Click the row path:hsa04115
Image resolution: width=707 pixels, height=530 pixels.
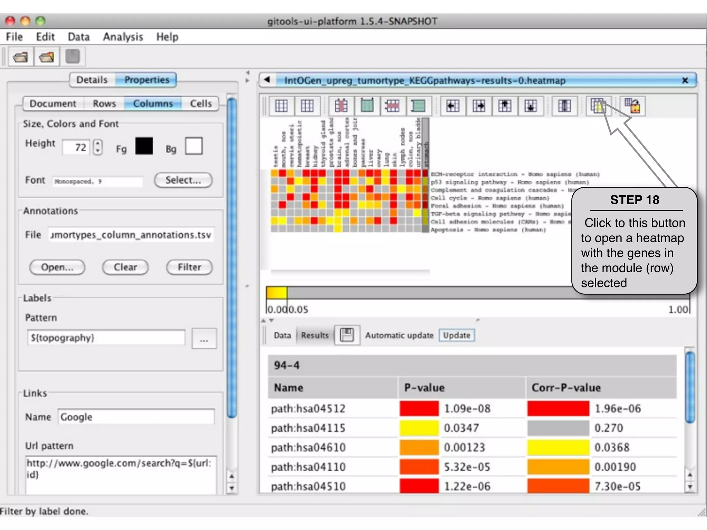pos(472,428)
